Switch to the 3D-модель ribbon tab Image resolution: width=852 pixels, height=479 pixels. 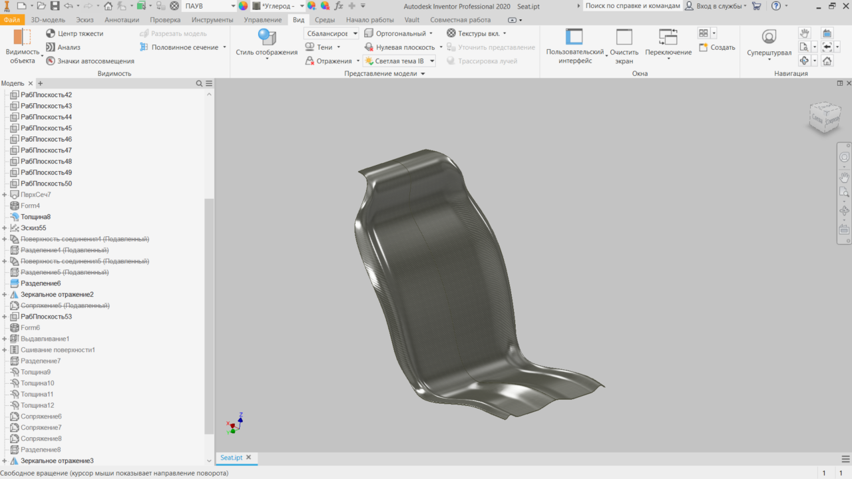tap(48, 20)
